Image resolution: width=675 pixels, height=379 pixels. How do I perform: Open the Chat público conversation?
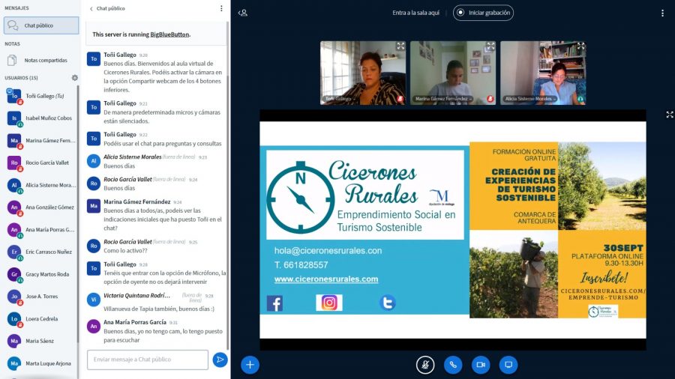pyautogui.click(x=41, y=25)
